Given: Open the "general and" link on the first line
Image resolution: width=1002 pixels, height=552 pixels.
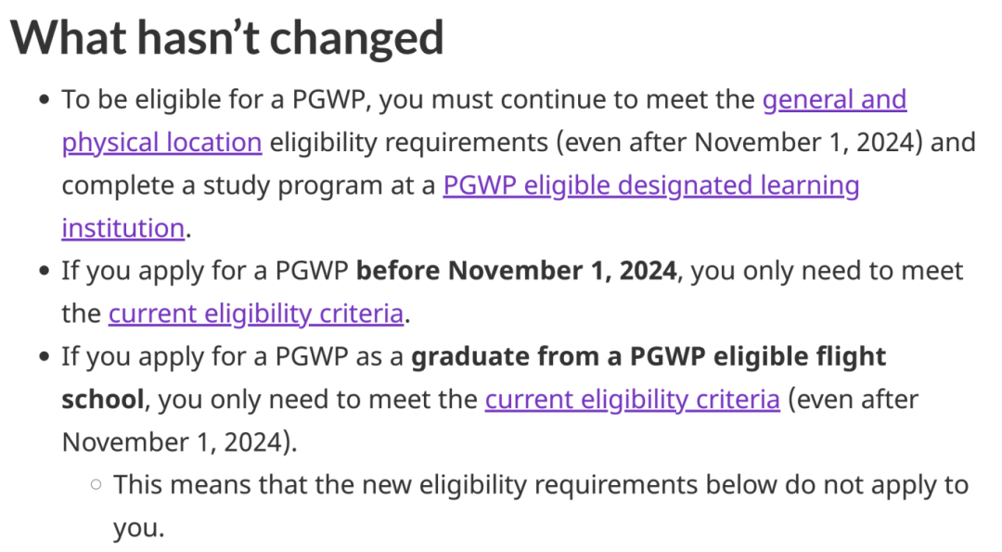Looking at the screenshot, I should (835, 99).
